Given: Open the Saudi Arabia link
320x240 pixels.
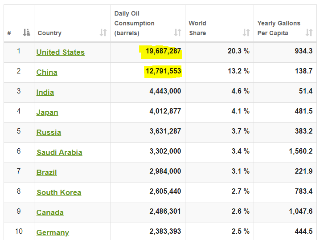Looking at the screenshot, I should coord(59,152).
